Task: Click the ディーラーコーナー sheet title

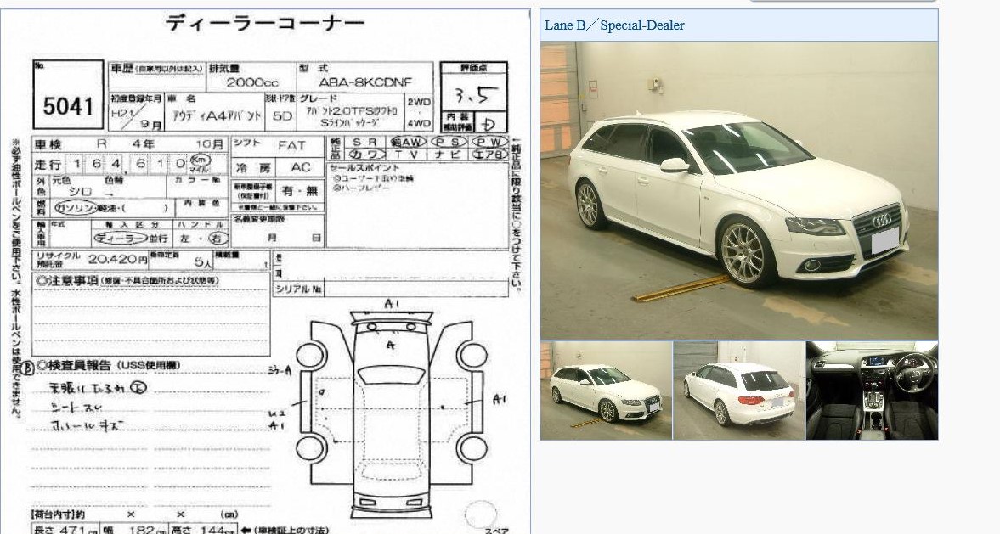Action: tap(265, 24)
